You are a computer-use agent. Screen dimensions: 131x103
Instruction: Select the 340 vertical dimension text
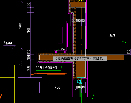coord(29,69)
